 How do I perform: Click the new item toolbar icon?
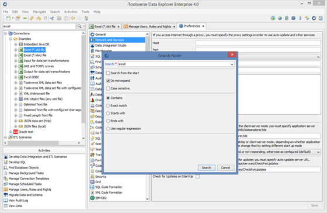[x=8, y=18]
